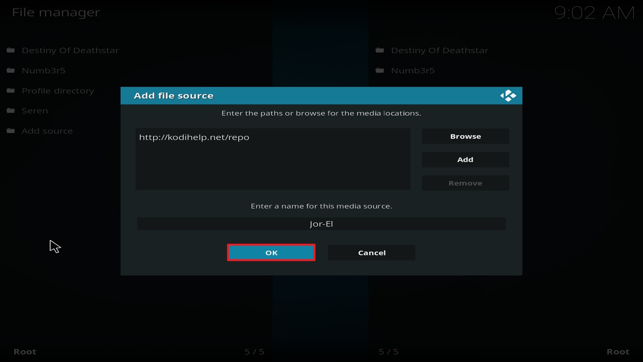Choose Add source in left pane
Viewport: 643px width, 362px height.
tap(47, 131)
